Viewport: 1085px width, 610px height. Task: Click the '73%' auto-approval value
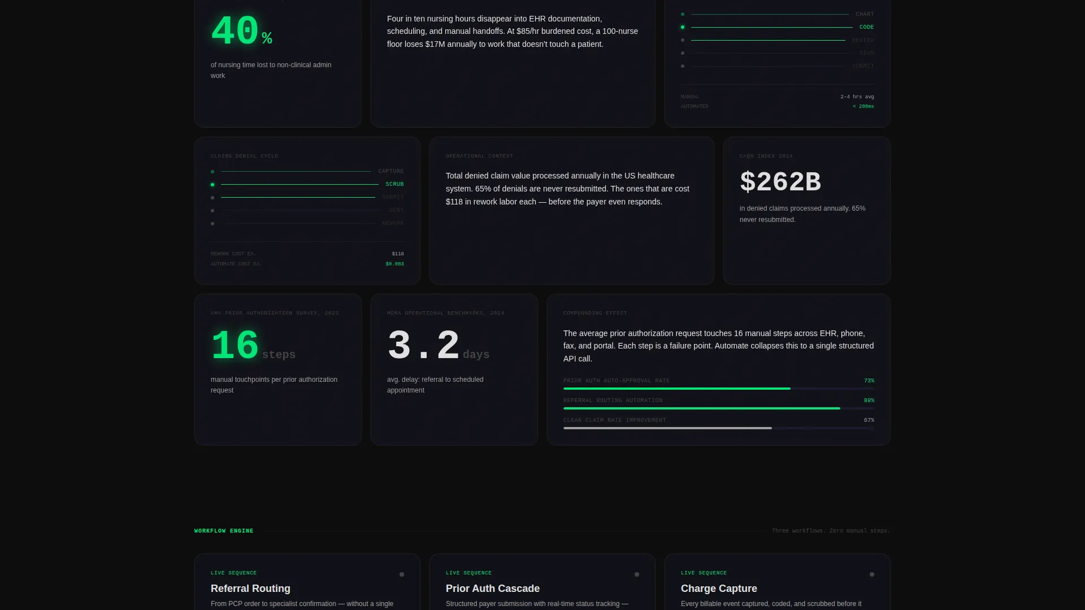coord(869,381)
